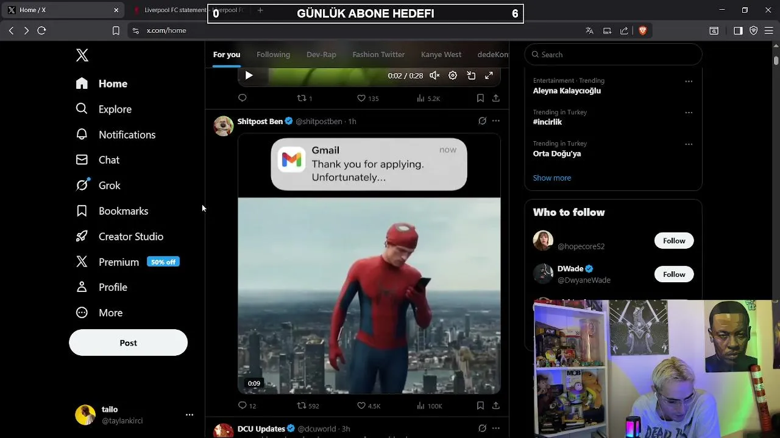This screenshot has height=438, width=780.
Task: Open the #incirlik trend
Action: pyautogui.click(x=547, y=122)
